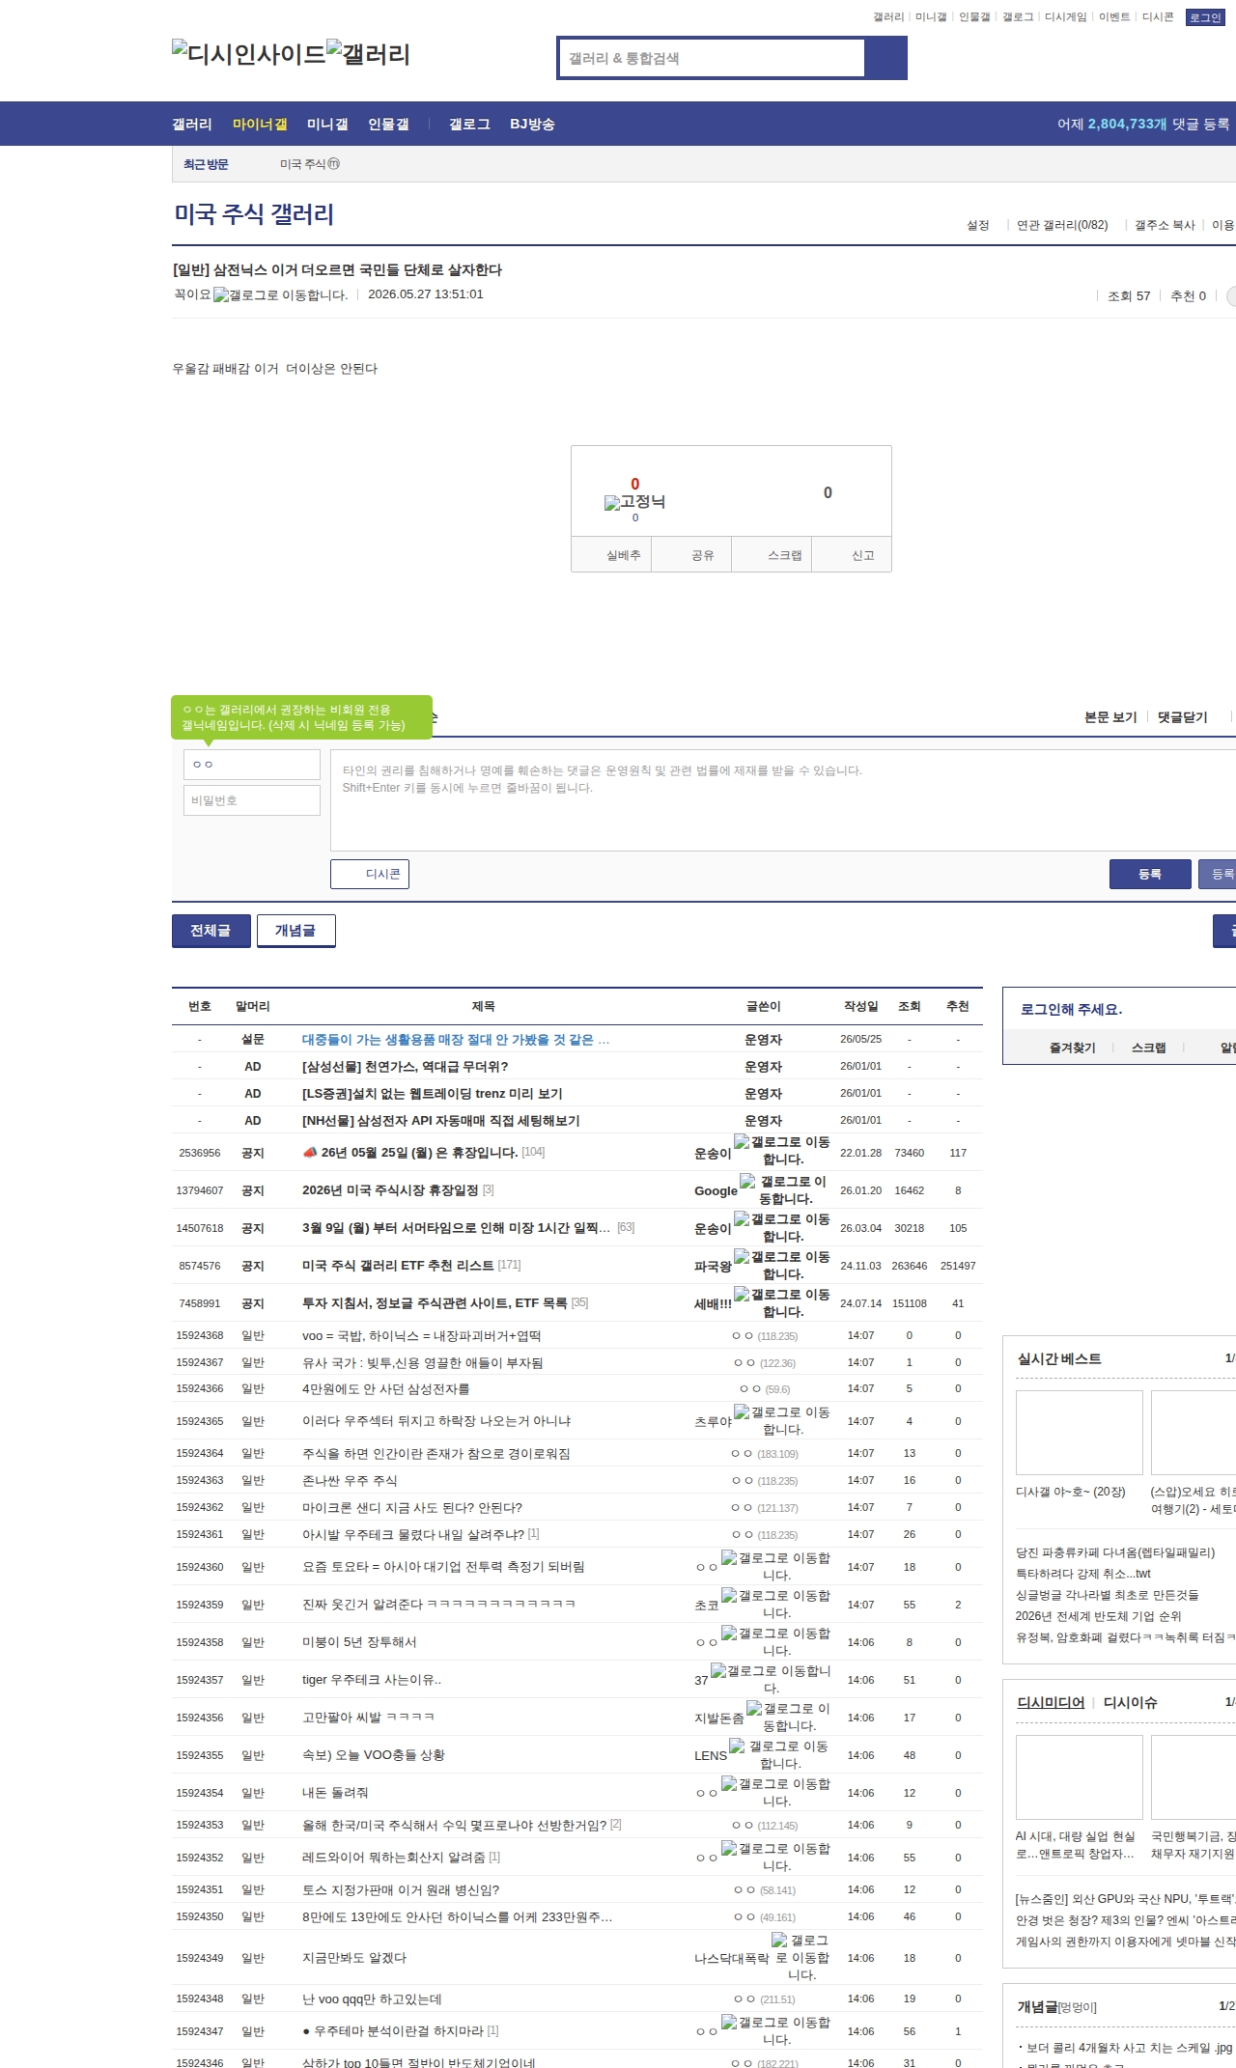Open gallog icon of 운송이 in 휴장입니다 notice row
Image resolution: width=1236 pixels, height=2068 pixels.
point(782,1151)
